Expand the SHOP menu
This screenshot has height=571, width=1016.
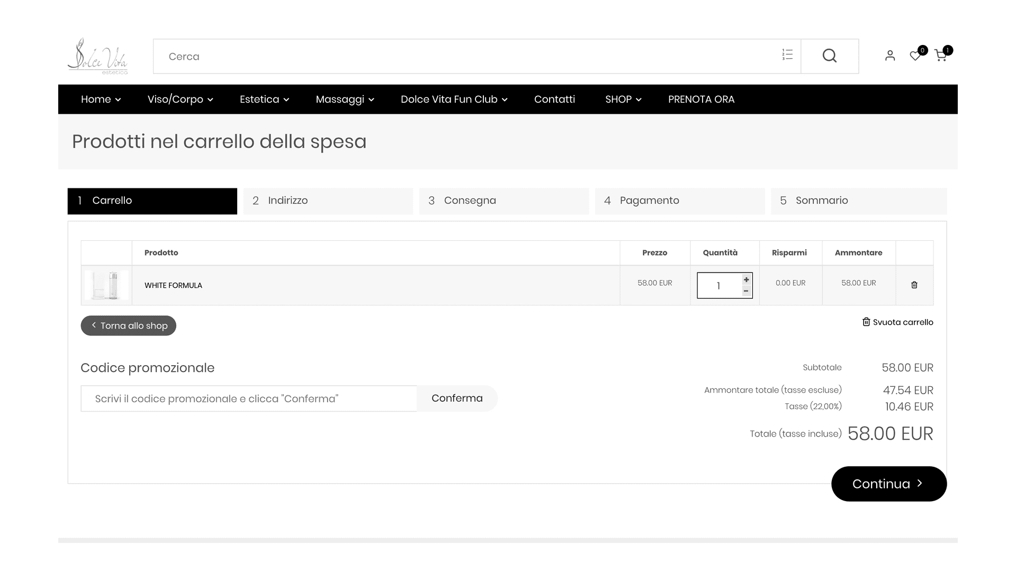click(623, 99)
